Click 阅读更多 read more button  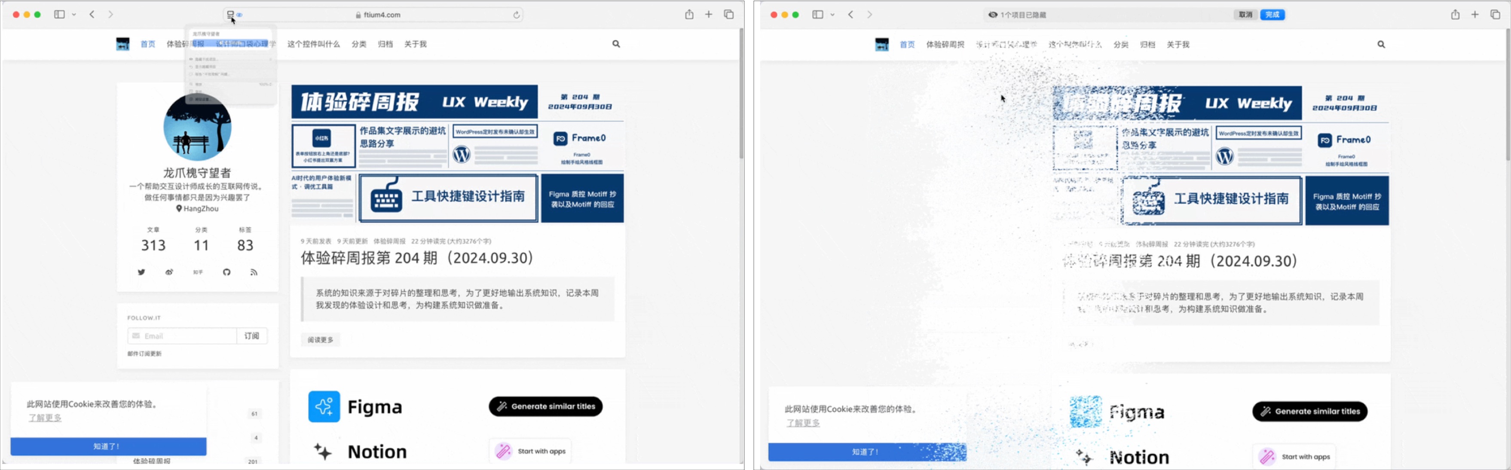pos(320,340)
